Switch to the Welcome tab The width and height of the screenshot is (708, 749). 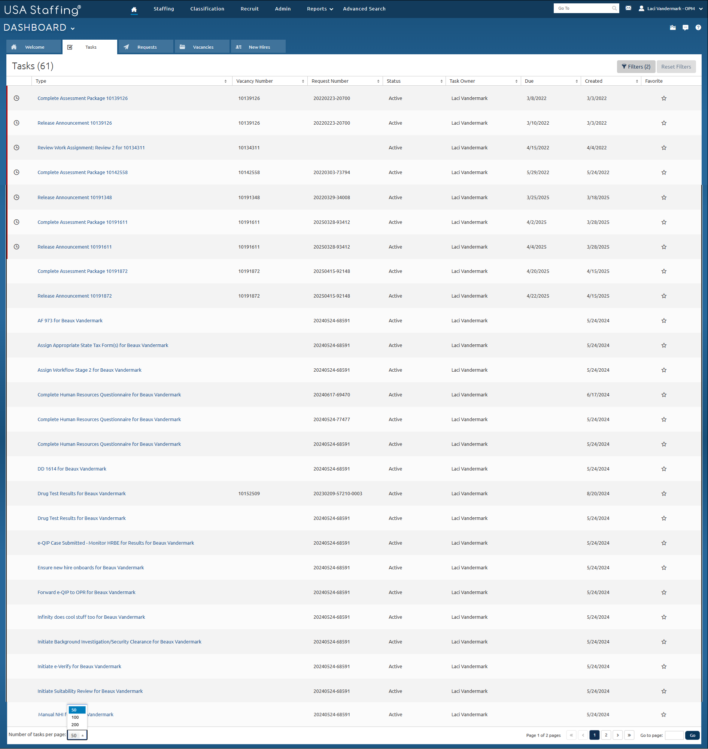[x=34, y=47]
